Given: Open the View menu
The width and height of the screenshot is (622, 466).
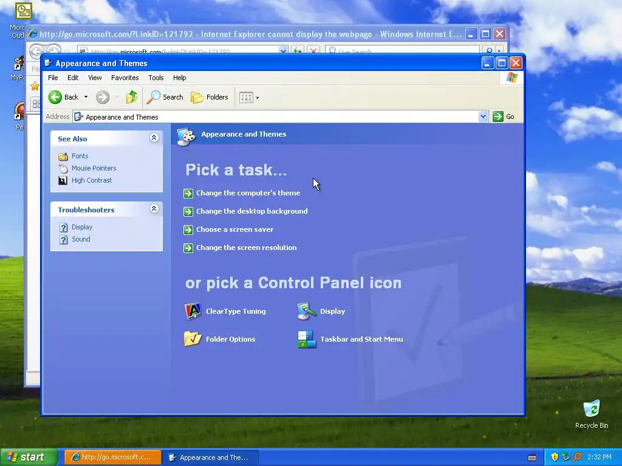Looking at the screenshot, I should pyautogui.click(x=95, y=78).
